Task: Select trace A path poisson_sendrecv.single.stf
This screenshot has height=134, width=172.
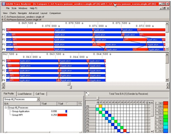Action: point(23,17)
